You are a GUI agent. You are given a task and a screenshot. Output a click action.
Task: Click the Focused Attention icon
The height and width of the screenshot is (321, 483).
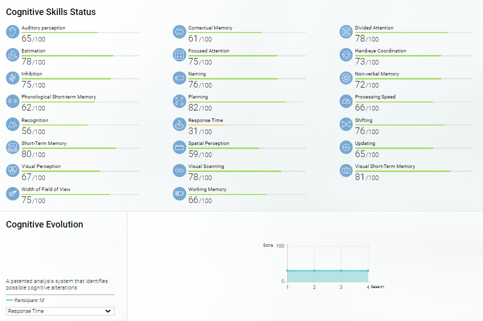[179, 55]
